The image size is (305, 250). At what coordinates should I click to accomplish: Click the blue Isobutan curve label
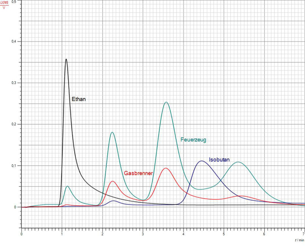point(219,160)
